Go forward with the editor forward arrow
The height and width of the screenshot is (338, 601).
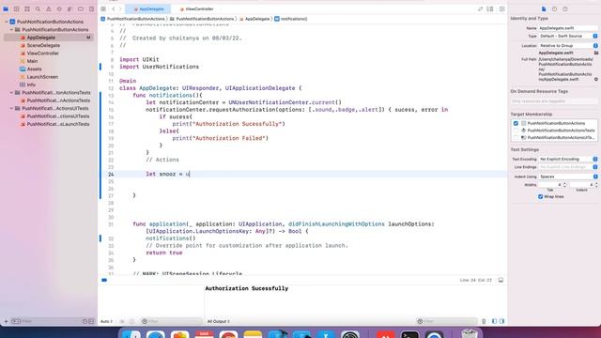coord(120,8)
